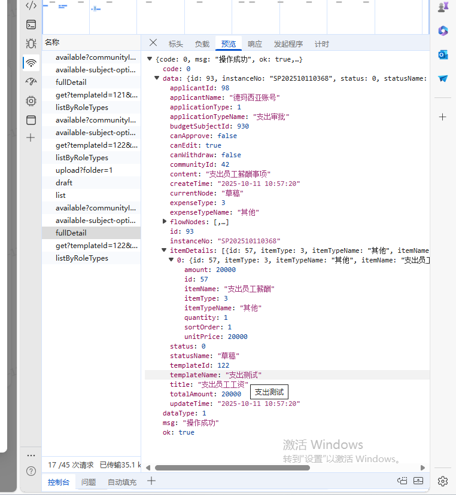Click the preview pane horizontal scrollbar

pos(232,467)
